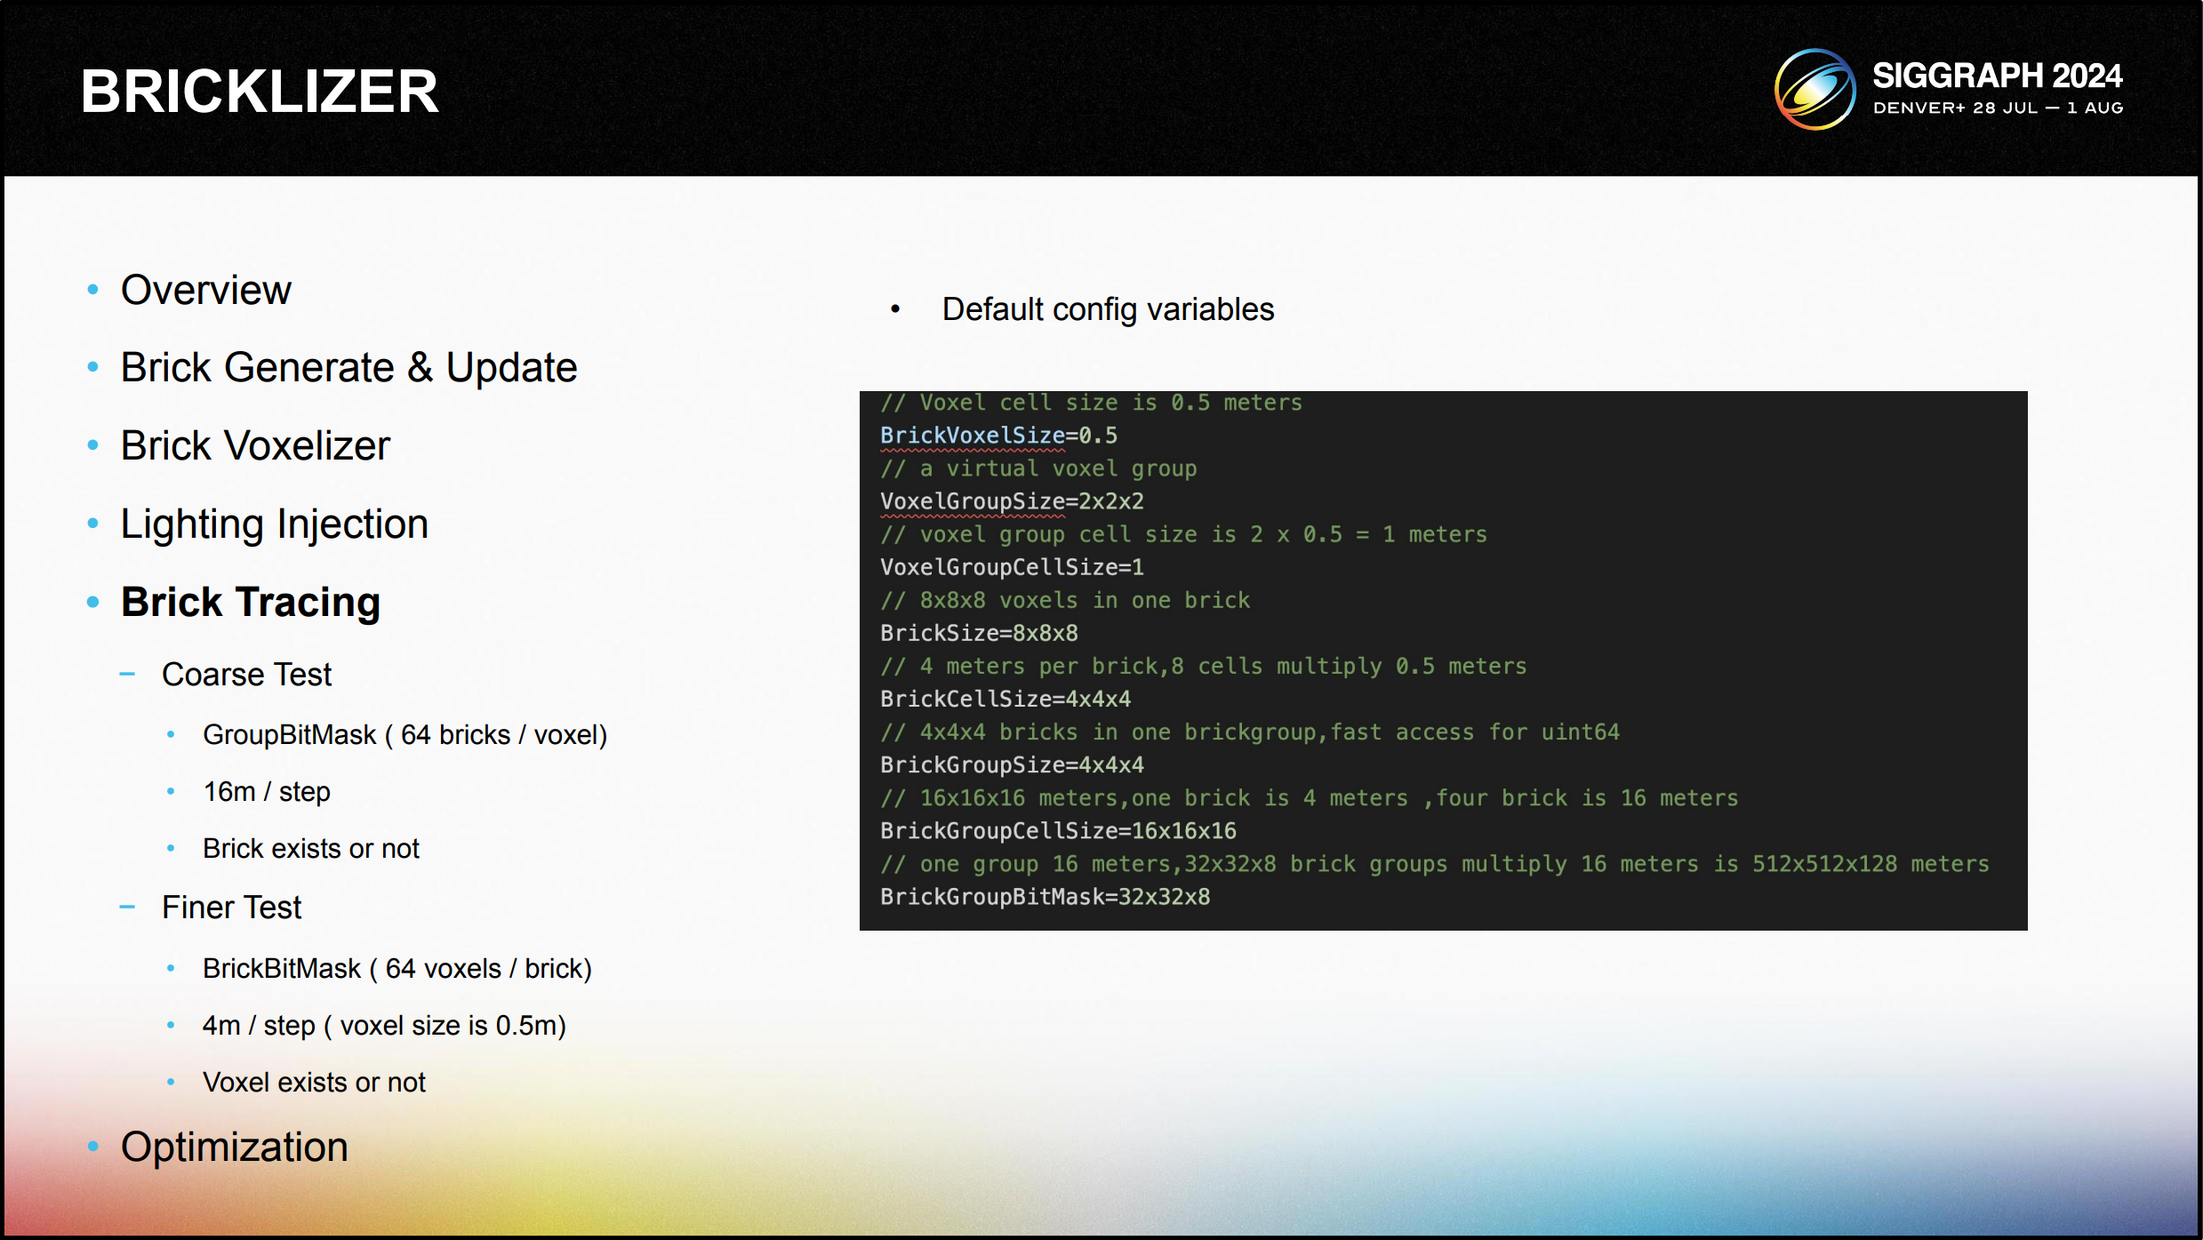Click the VoxelGroupSize=2x2x2 code line
The width and height of the screenshot is (2203, 1240).
click(1012, 501)
